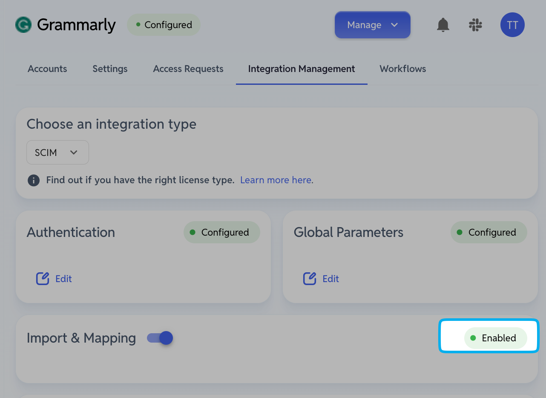The width and height of the screenshot is (546, 398).
Task: Click the Slack integration icon
Action: 475,25
